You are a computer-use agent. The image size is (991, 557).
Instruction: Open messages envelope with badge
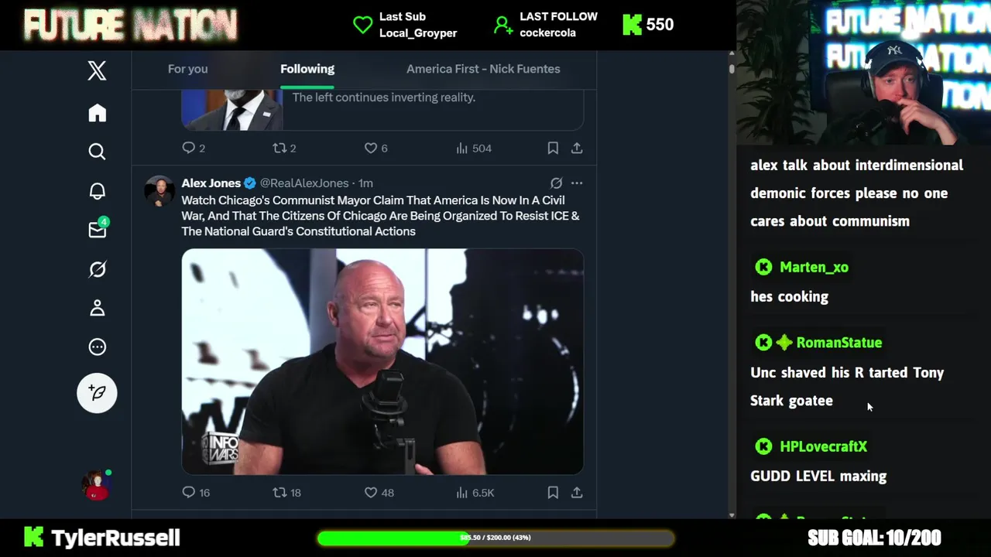pos(98,229)
